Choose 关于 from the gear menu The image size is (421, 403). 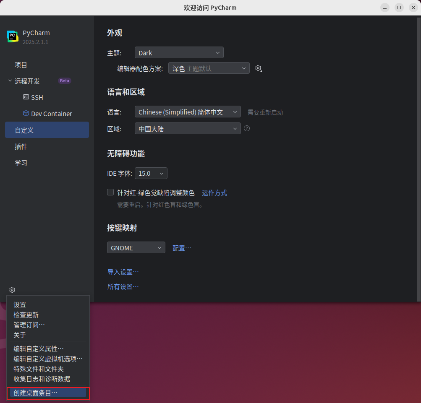[x=48, y=335]
